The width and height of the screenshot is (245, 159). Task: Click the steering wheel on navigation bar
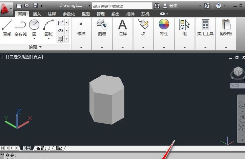point(242,105)
